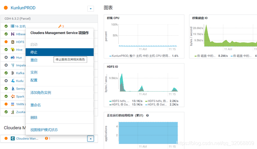Image resolution: width=257 pixels, height=149 pixels.
Task: Click the Spark star icon
Action: (13, 96)
